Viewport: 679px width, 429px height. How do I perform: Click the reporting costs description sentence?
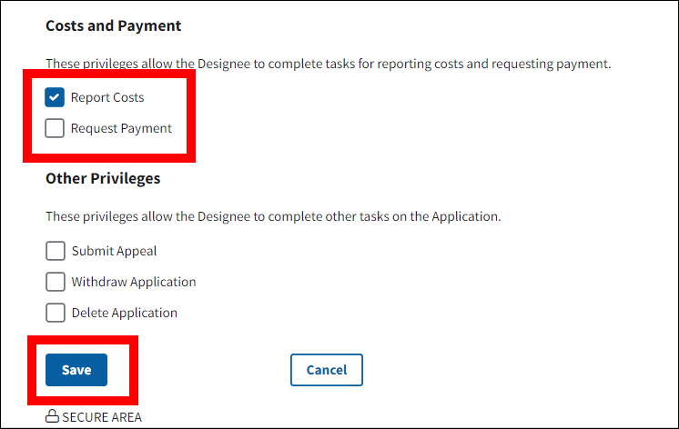coord(329,65)
